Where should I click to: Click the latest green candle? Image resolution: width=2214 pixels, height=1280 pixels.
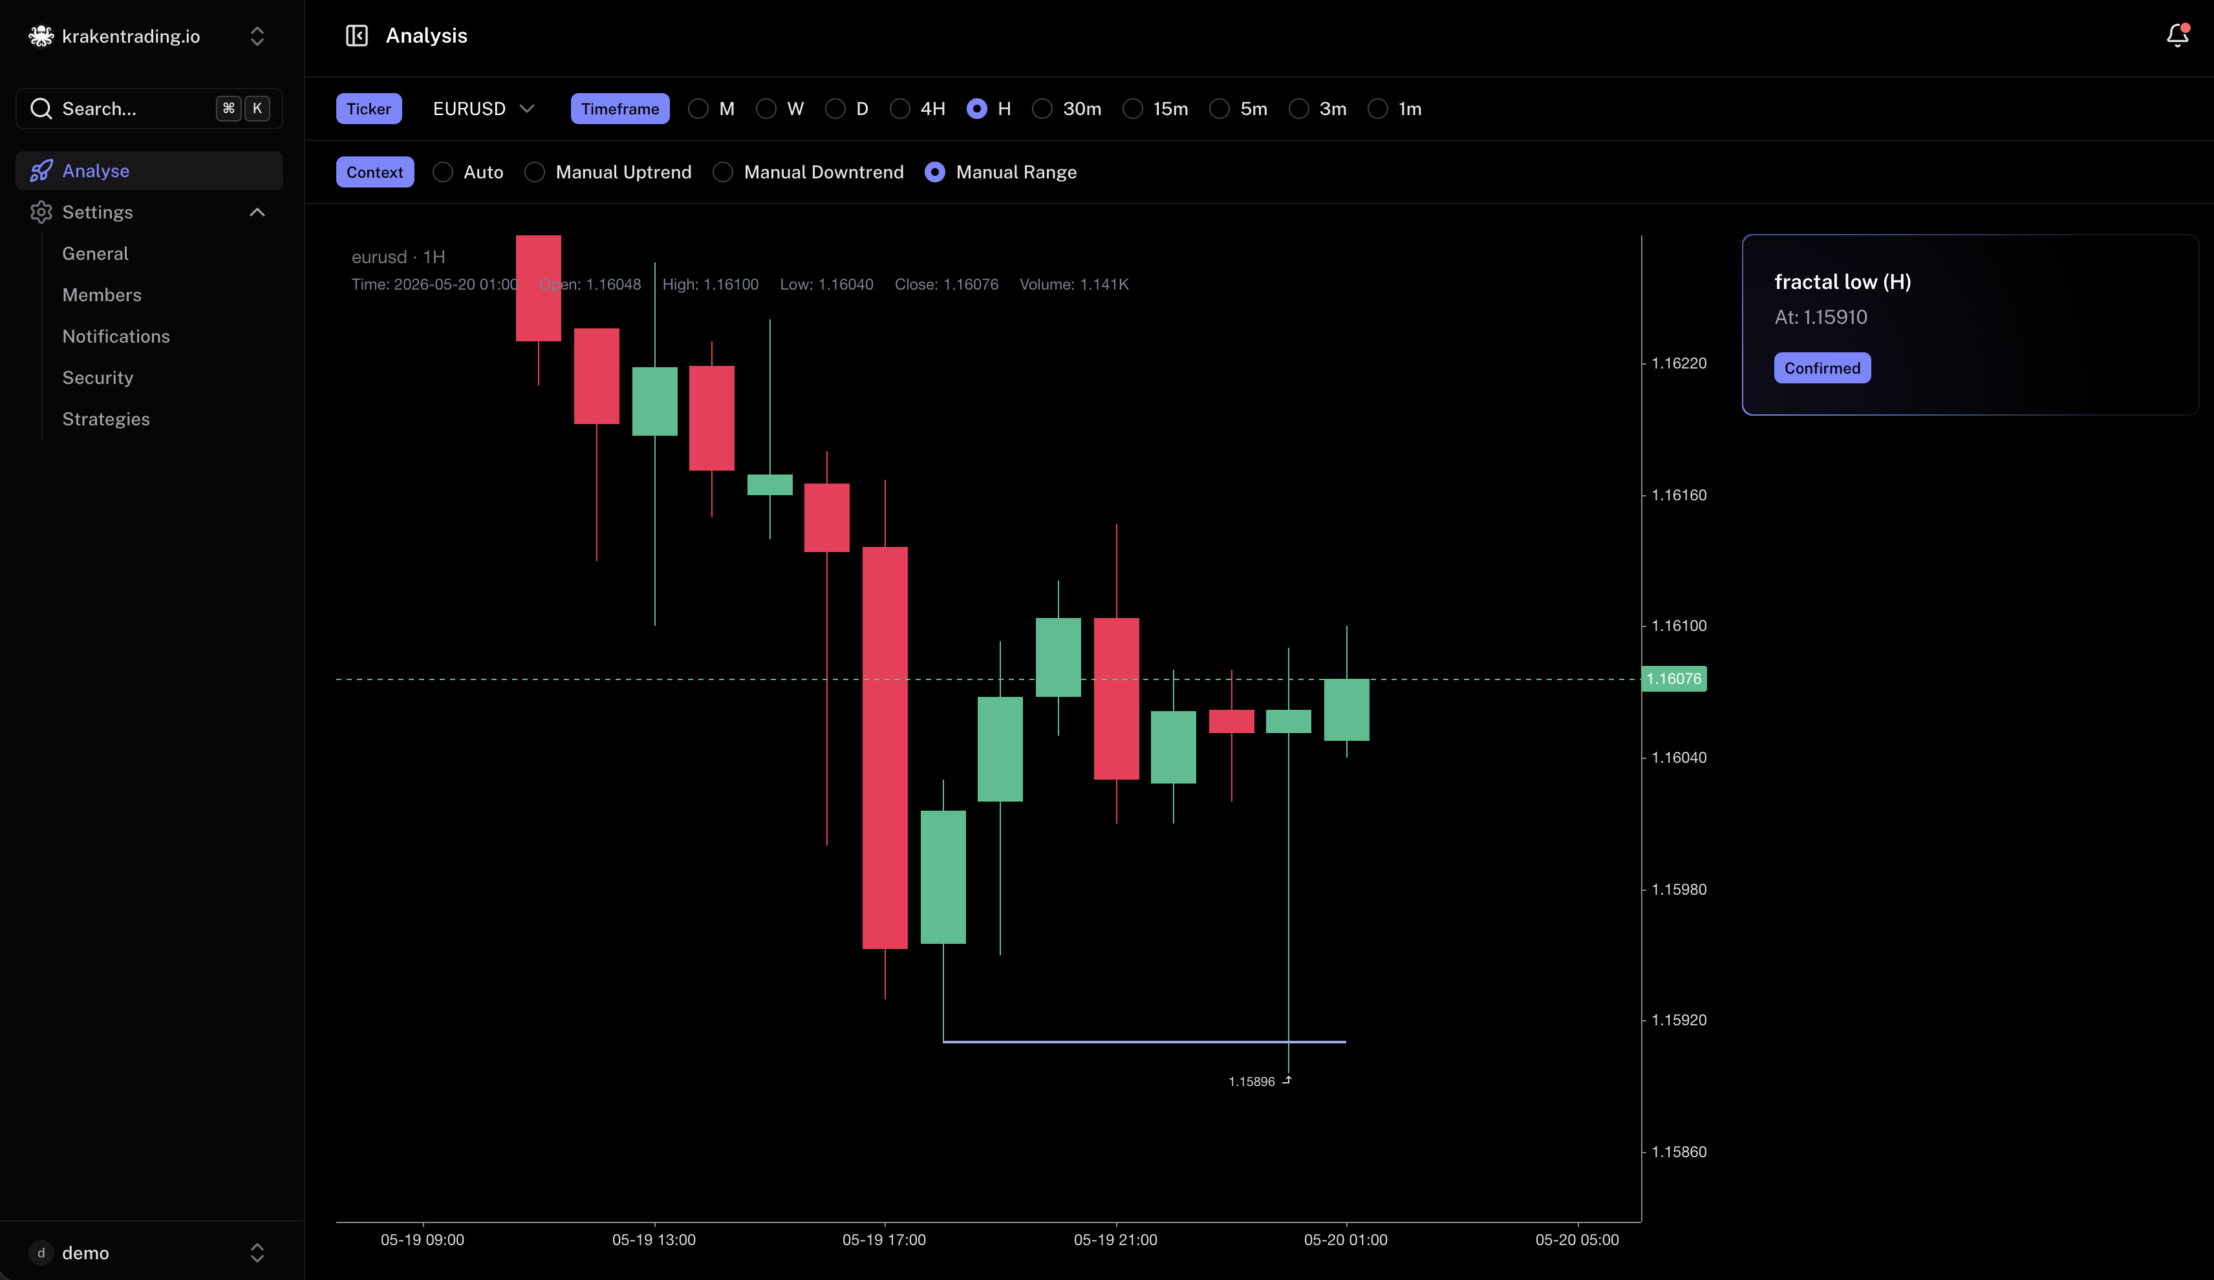click(1346, 710)
